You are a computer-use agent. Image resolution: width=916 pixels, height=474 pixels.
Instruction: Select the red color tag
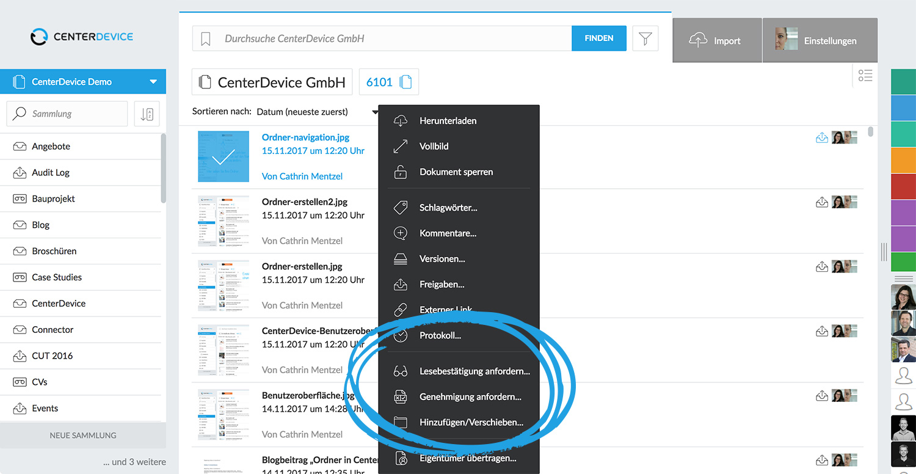click(x=904, y=187)
